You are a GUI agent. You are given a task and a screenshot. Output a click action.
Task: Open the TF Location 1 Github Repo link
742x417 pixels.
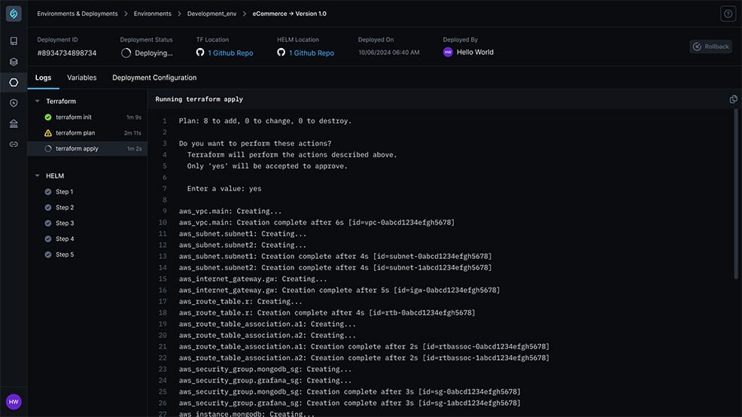230,53
